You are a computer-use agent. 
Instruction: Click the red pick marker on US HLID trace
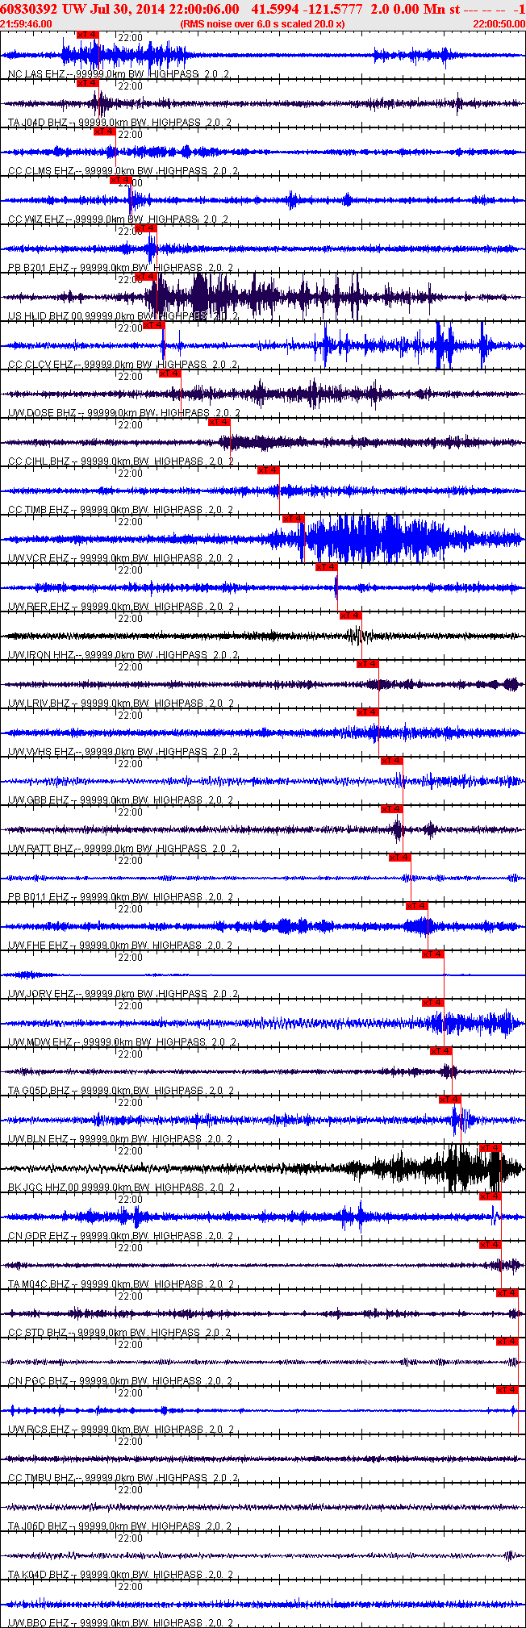(145, 277)
